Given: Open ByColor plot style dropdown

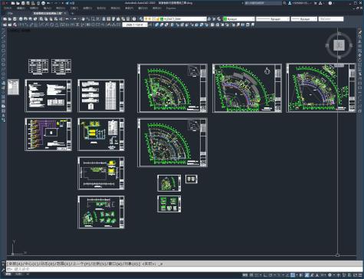Looking at the screenshot, I should pyautogui.click(x=331, y=19).
